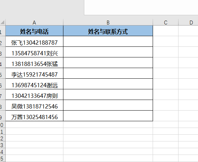Click empty cell B9 beside 万茜

(108, 116)
